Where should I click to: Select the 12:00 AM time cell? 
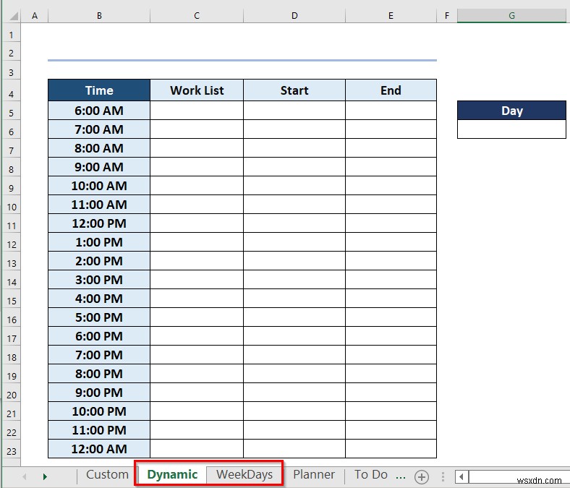pos(99,449)
